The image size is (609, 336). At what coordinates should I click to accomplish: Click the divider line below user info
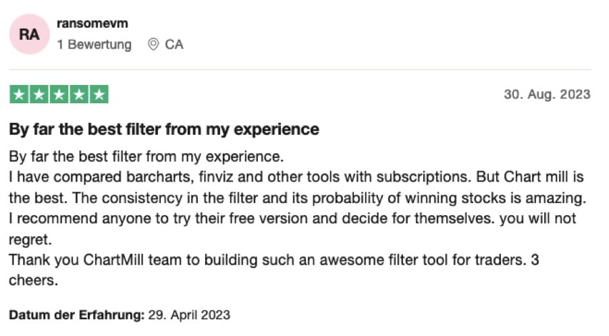(300, 69)
